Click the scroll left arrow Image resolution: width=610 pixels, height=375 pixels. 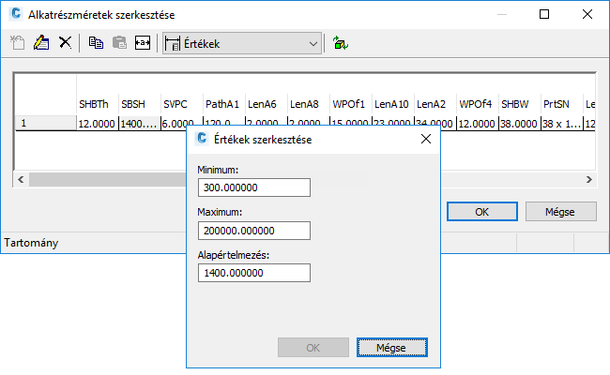point(21,180)
